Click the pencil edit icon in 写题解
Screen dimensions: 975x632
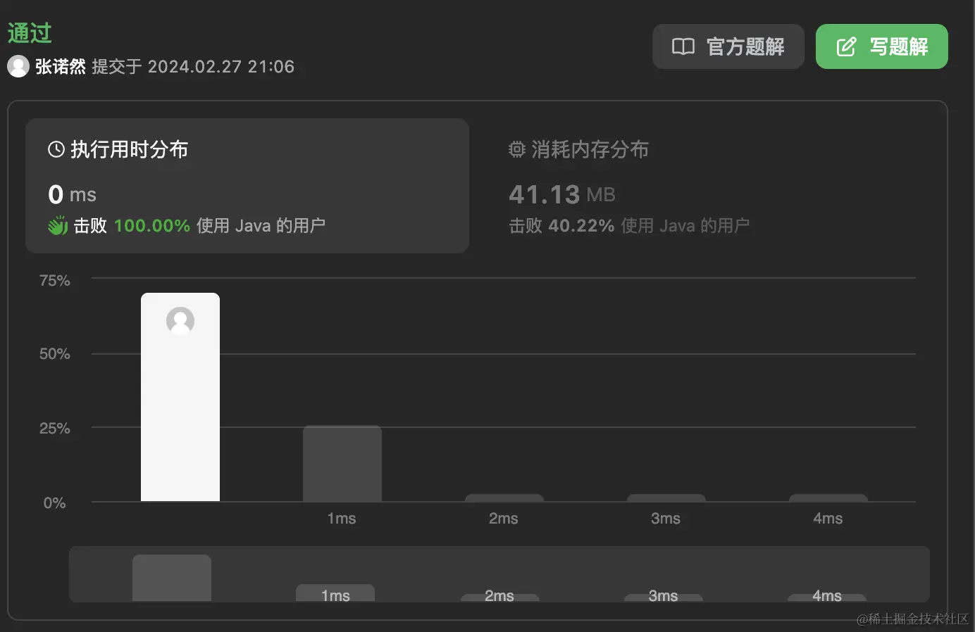pos(846,46)
